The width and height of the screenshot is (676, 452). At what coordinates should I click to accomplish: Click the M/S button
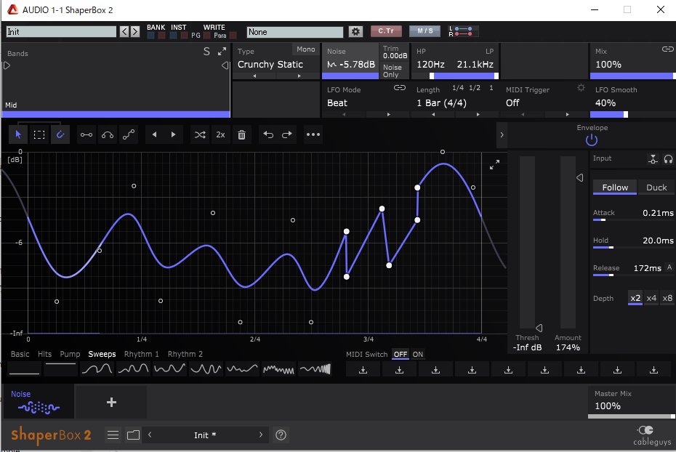(424, 31)
